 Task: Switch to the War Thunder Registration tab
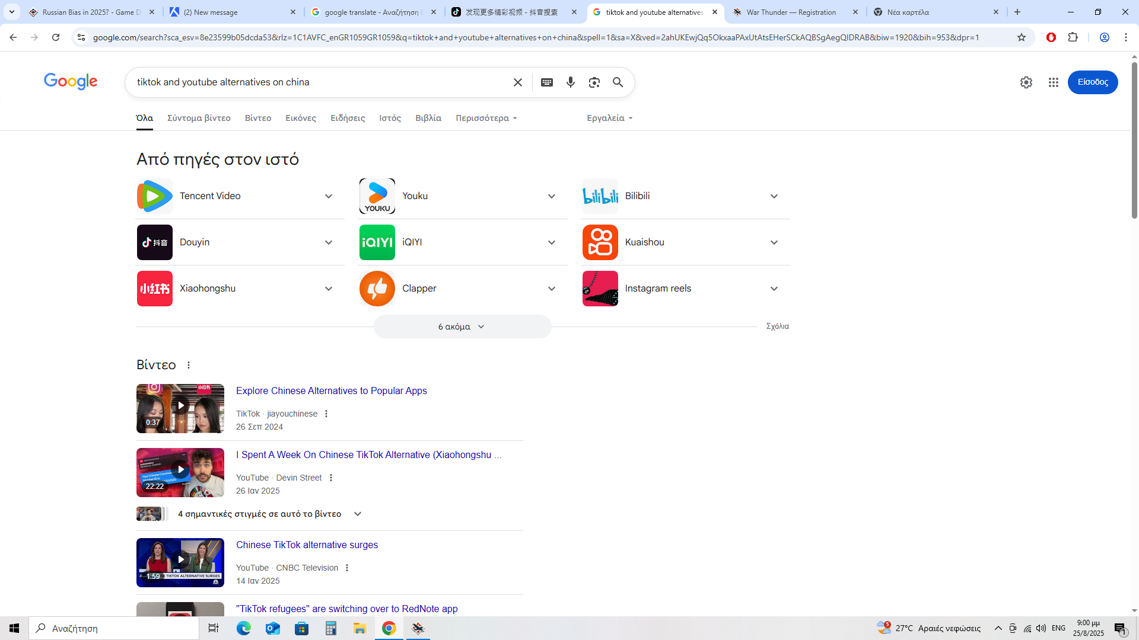click(795, 12)
